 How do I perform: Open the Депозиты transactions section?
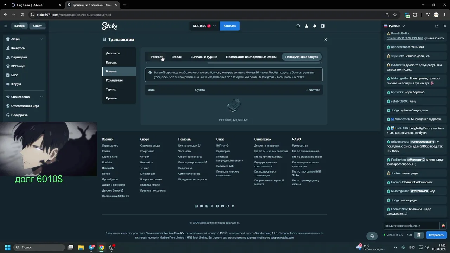(119, 53)
